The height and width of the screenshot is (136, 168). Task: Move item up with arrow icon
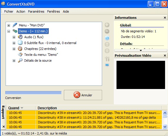coord(107,44)
